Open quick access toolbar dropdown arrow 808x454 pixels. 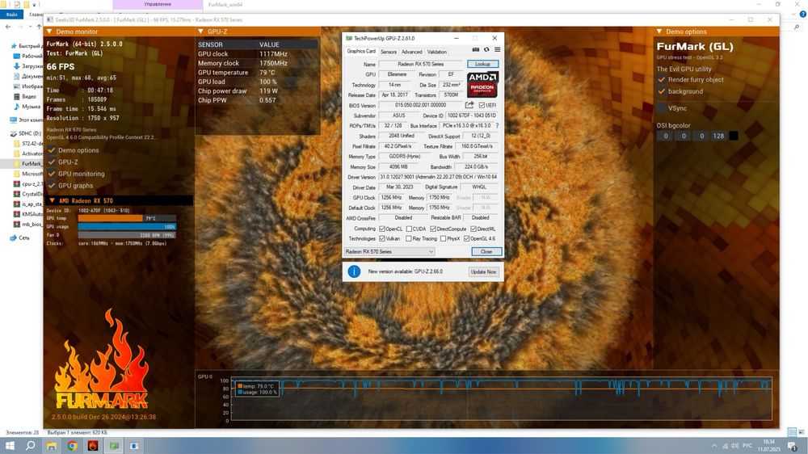(35, 5)
